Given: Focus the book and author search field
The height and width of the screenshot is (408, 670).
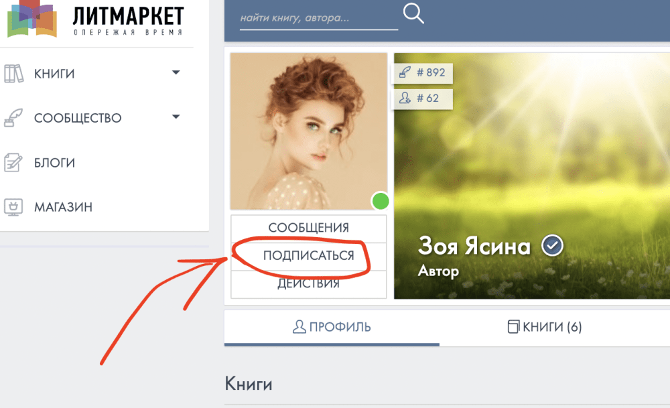Looking at the screenshot, I should point(319,18).
